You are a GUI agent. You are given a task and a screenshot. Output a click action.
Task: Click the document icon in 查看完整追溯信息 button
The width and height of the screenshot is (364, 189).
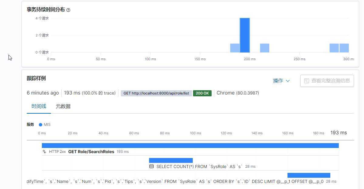pos(306,81)
